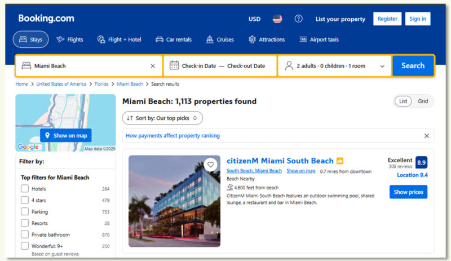This screenshot has height=261, width=451.
Task: Click the Register button
Action: click(387, 19)
